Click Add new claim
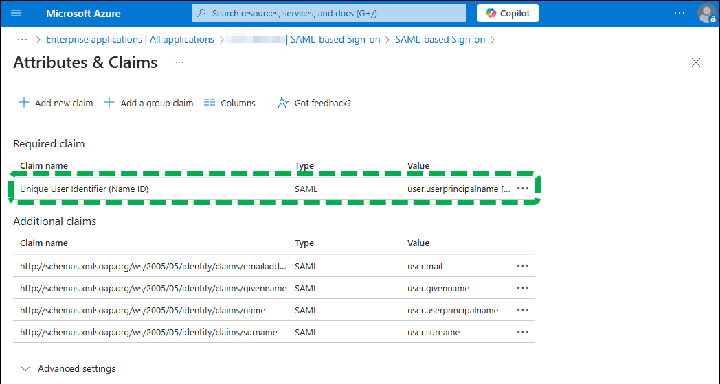720x384 pixels. point(56,103)
